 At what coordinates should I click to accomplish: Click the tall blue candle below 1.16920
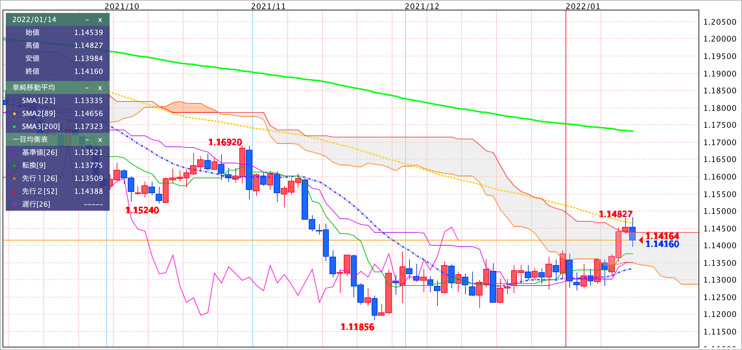[x=249, y=169]
